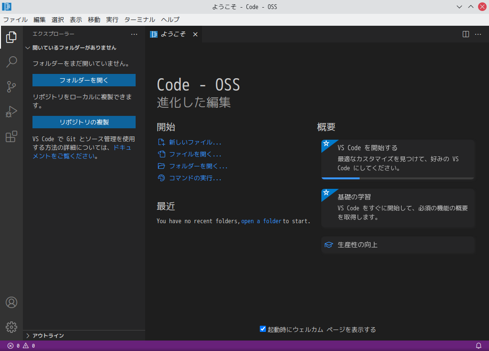Click the ファイルを開く... link

click(195, 154)
